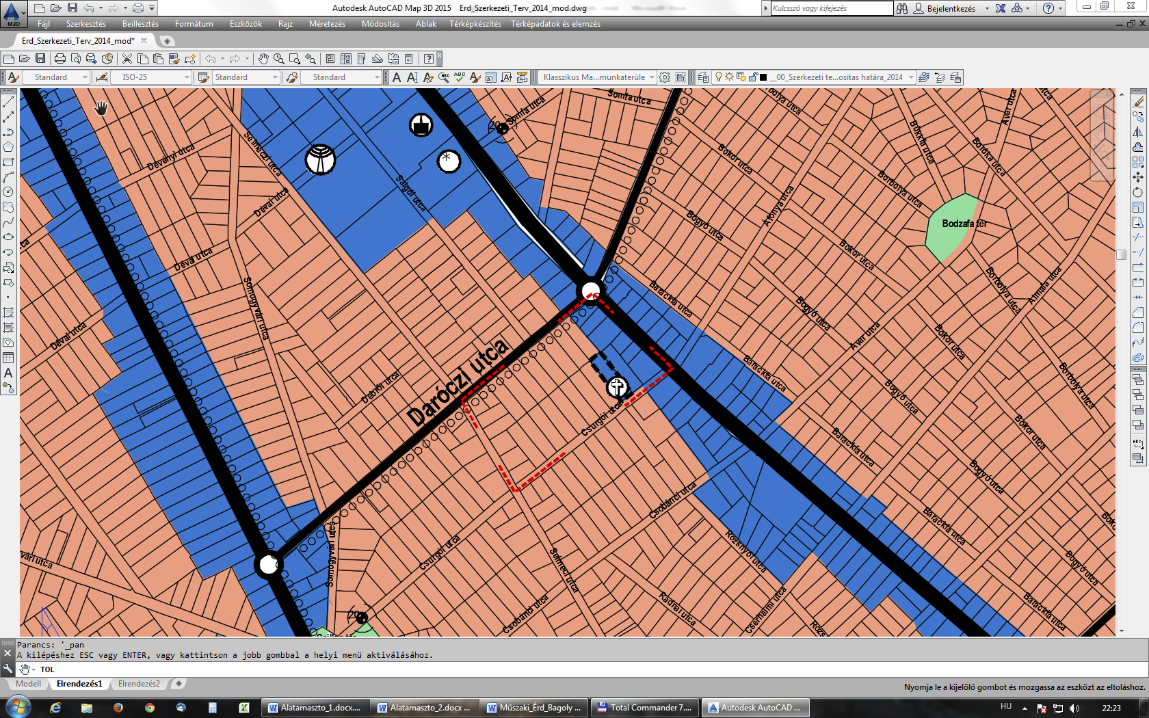Image resolution: width=1149 pixels, height=718 pixels.
Task: Click the New drawing icon in standard toolbar
Action: 9,59
